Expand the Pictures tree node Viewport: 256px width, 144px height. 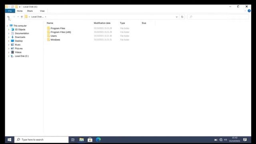tap(9, 48)
